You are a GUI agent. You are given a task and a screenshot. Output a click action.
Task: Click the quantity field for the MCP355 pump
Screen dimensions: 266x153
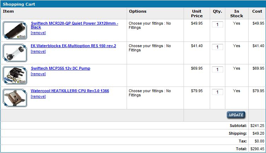point(217,70)
